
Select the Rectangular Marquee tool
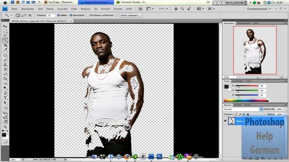coord(5,31)
